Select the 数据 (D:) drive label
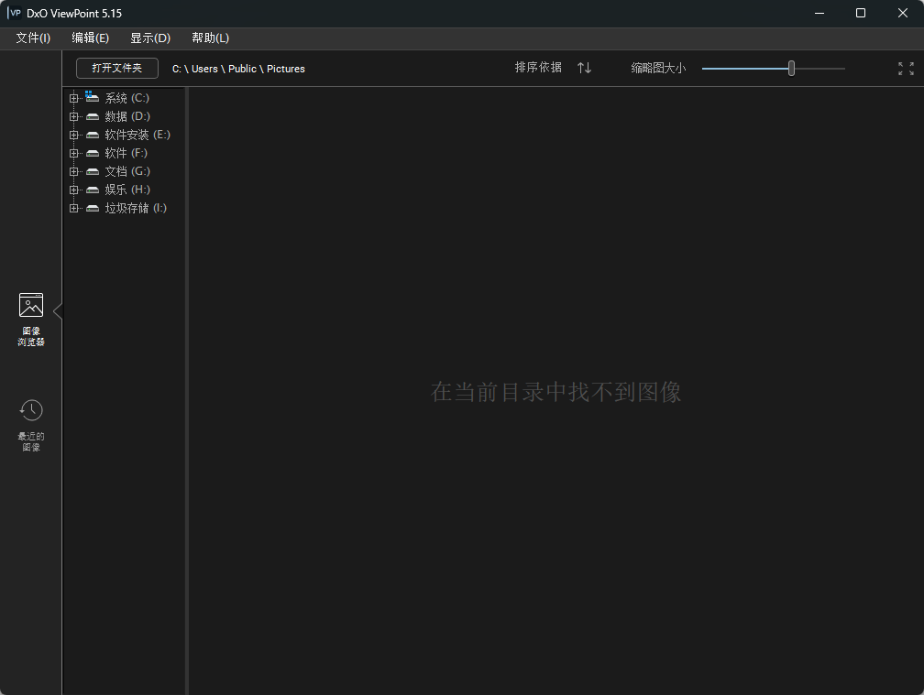 (x=127, y=116)
